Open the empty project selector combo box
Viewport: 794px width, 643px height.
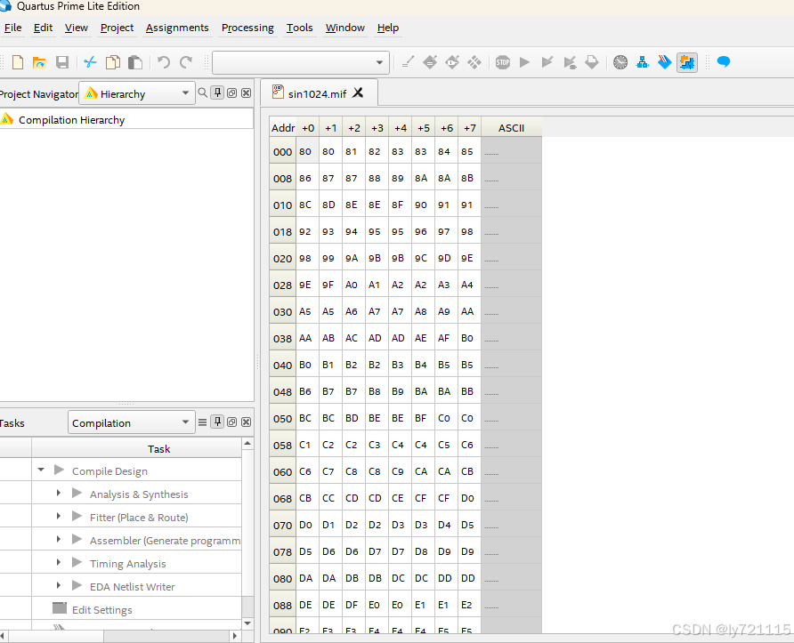pyautogui.click(x=301, y=63)
